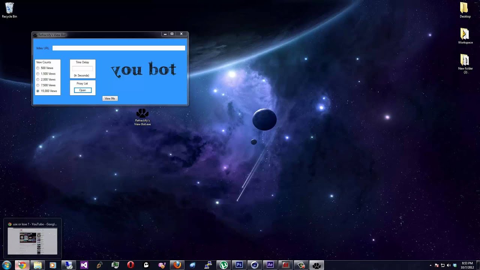
Task: Select the Desktop folder icon
Action: (x=465, y=10)
